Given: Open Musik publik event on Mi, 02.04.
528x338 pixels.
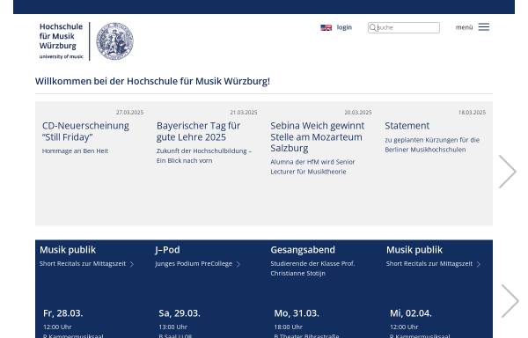Looking at the screenshot, I should coord(414,250).
